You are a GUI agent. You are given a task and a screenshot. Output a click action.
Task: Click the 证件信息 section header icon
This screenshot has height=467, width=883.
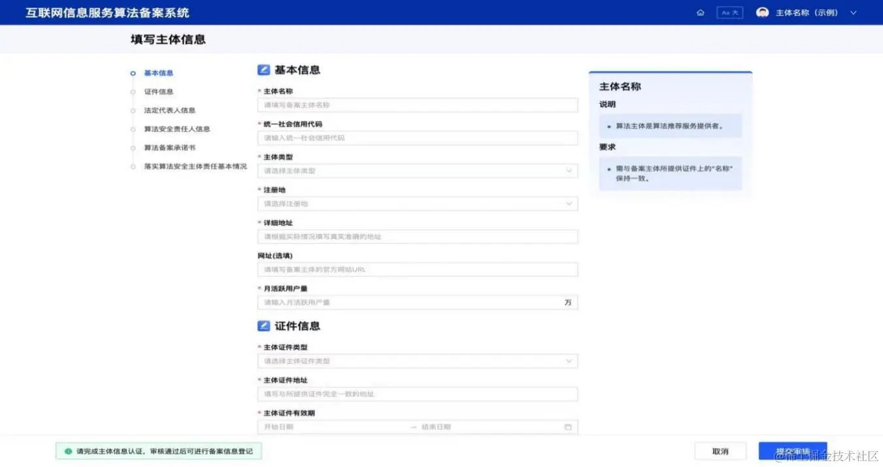pos(264,325)
